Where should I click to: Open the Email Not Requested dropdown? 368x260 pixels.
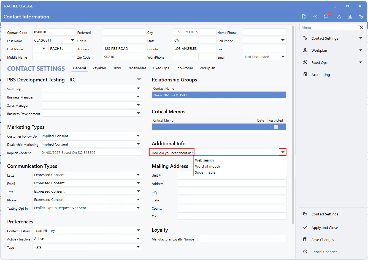tap(283, 57)
